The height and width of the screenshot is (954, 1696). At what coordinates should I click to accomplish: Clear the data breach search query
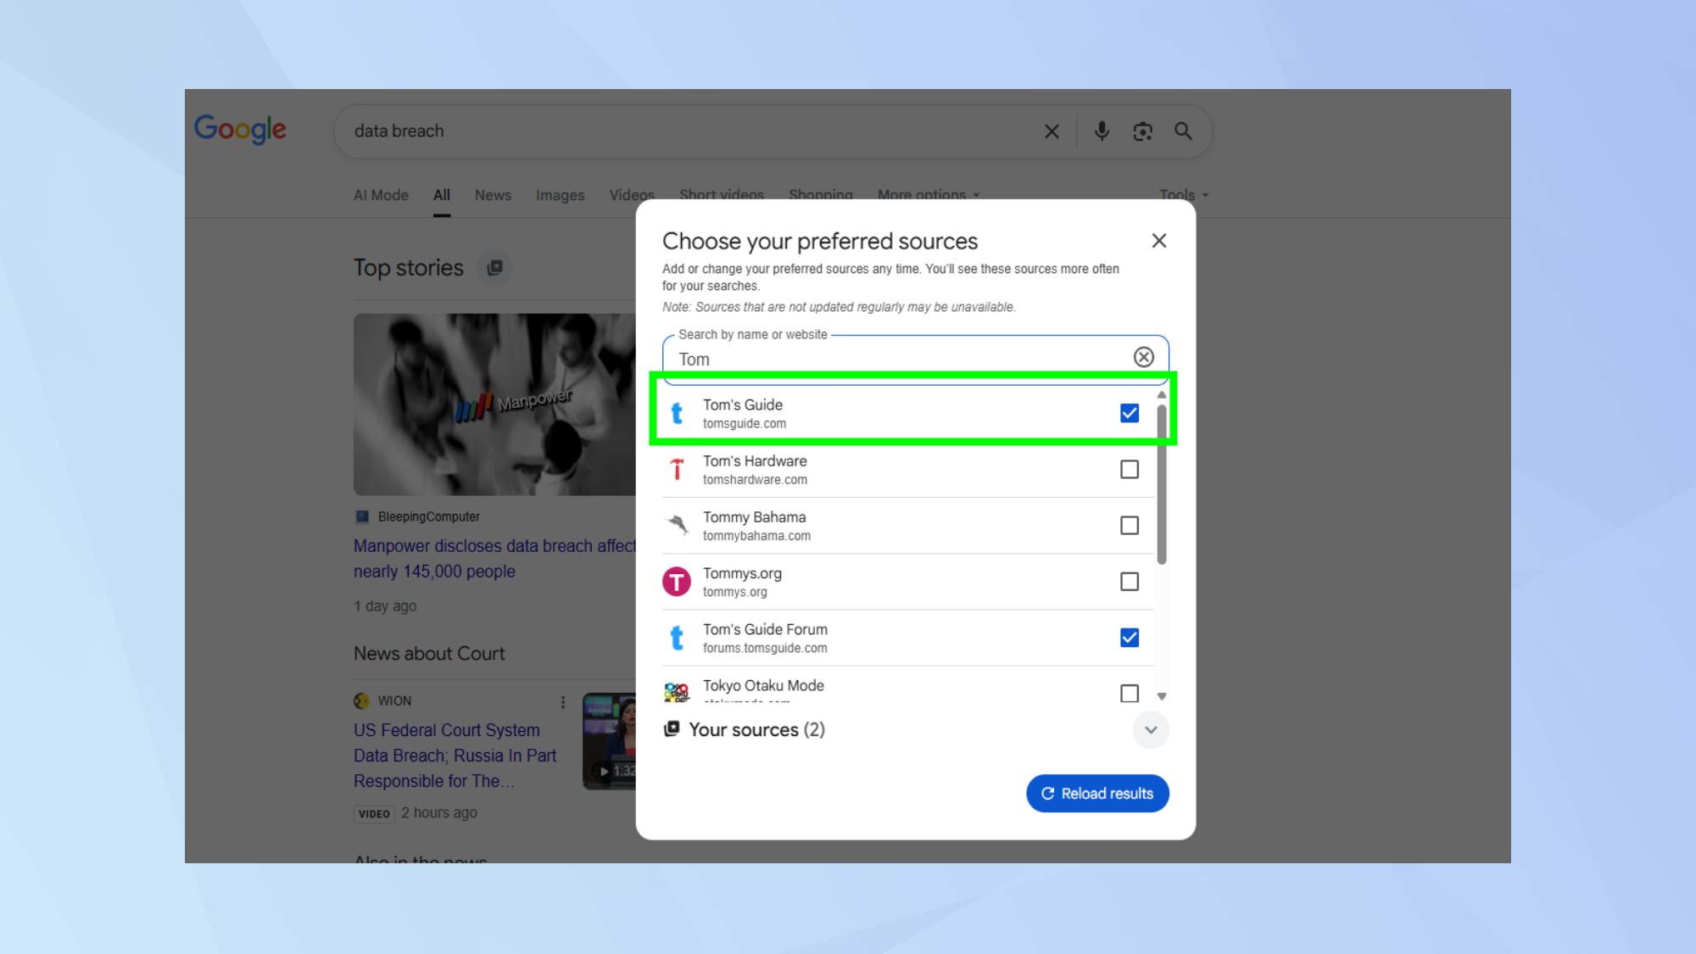tap(1052, 131)
